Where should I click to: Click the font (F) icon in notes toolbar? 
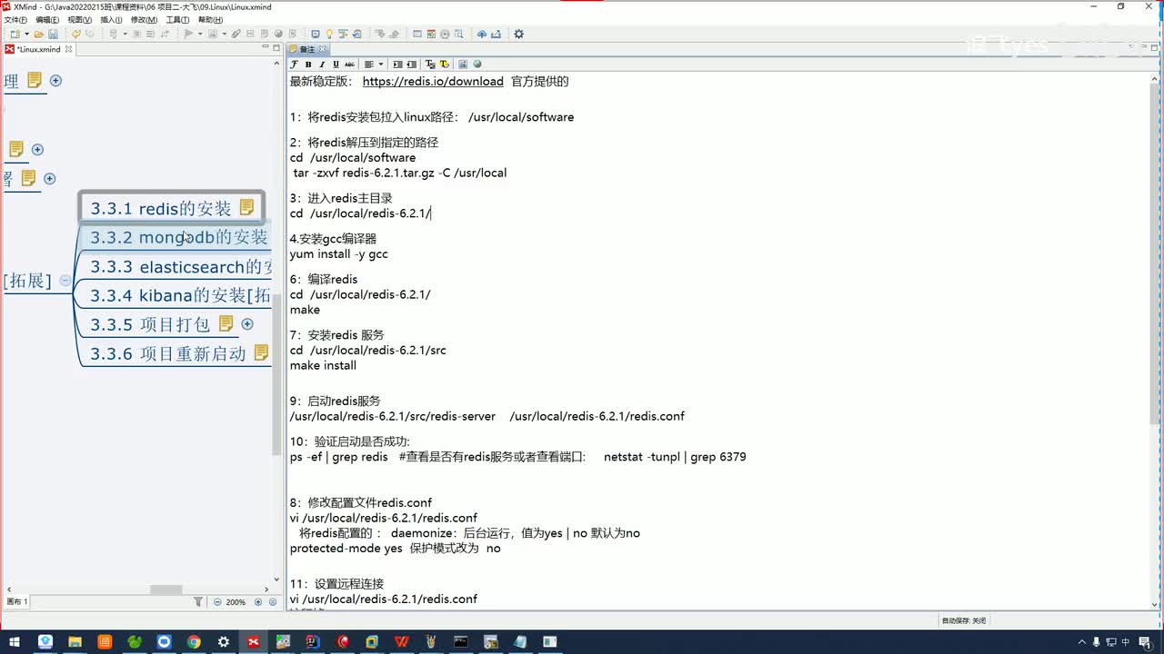point(294,64)
